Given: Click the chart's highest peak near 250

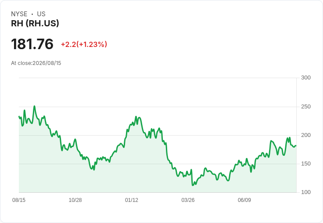Looking at the screenshot, I should (34, 106).
